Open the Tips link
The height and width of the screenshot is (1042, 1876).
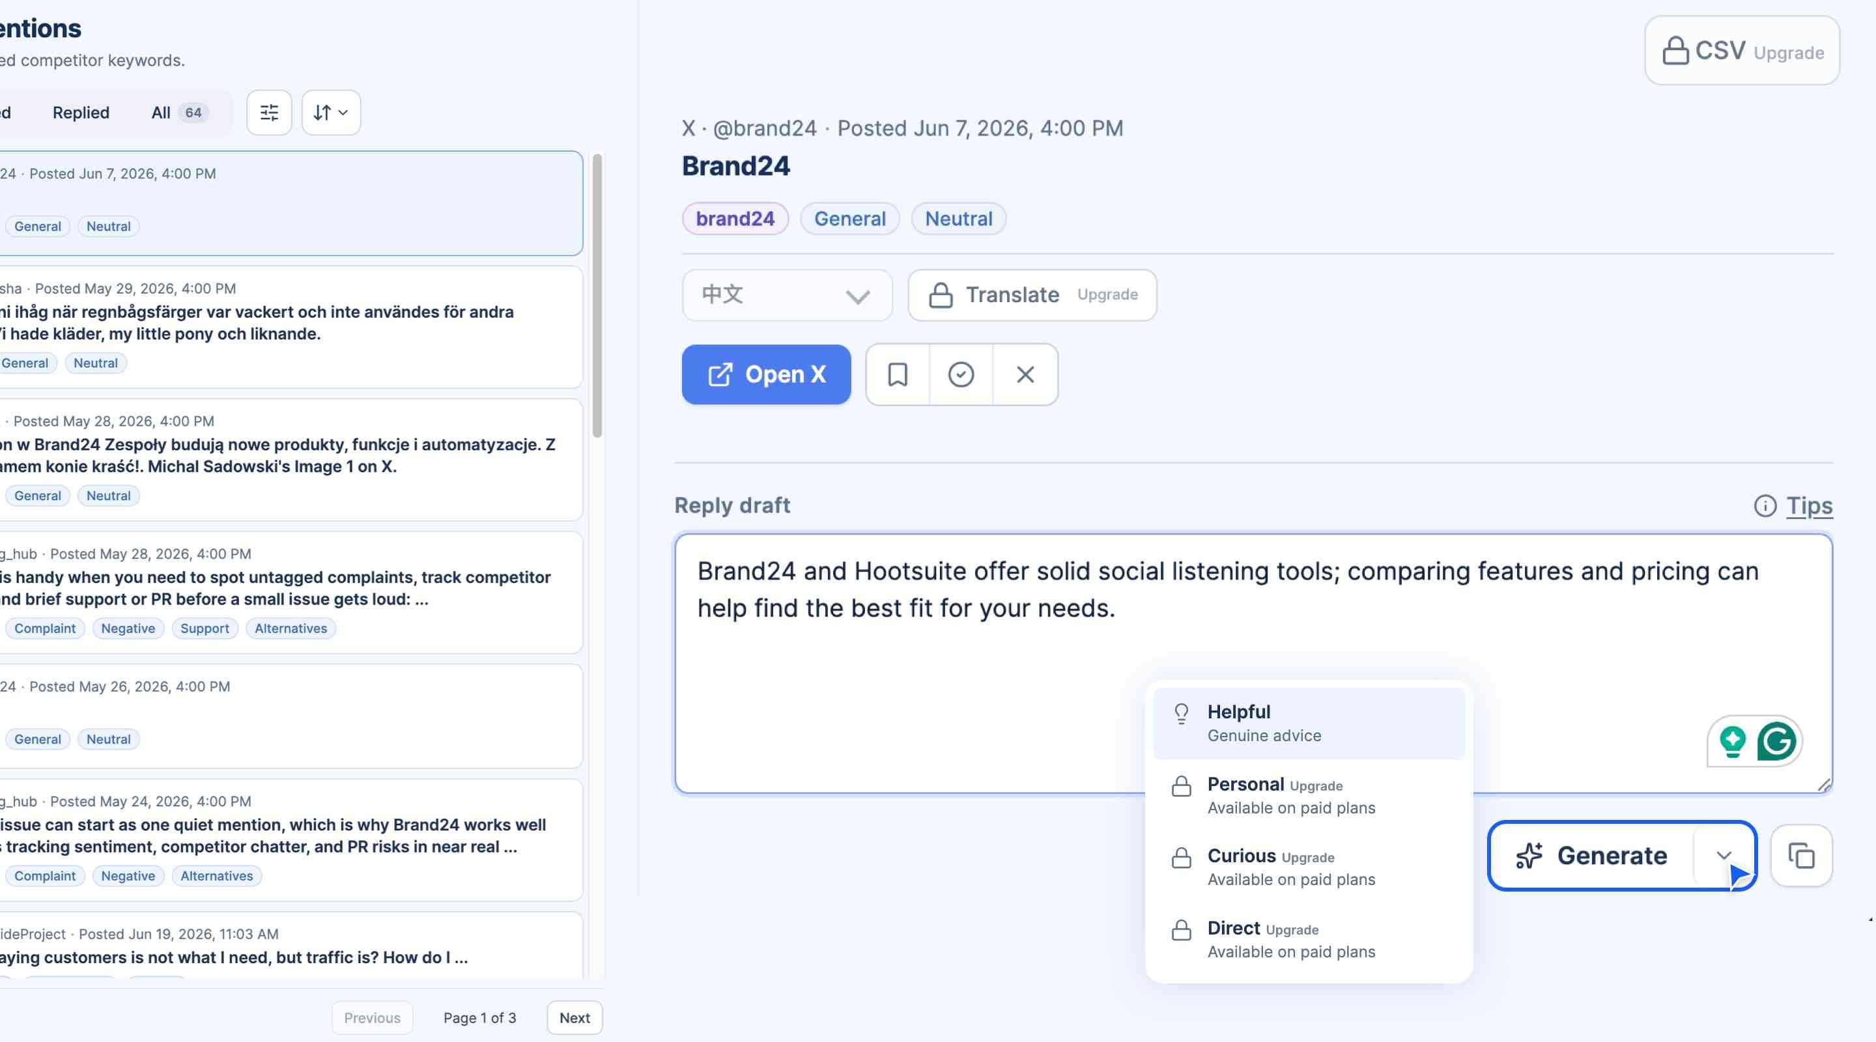[1809, 505]
